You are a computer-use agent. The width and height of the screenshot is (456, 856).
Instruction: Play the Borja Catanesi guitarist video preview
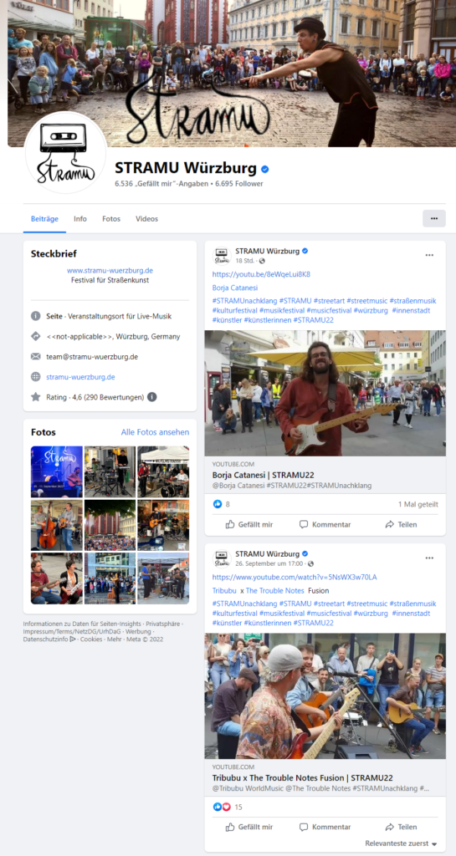(325, 393)
